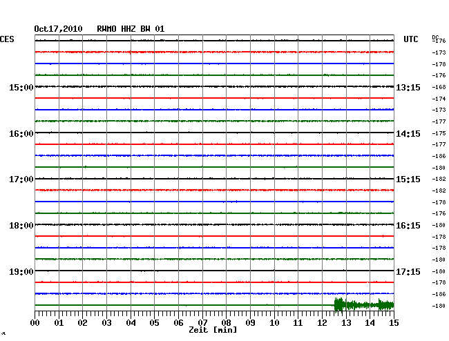Click minute axis tick label 03

point(106,322)
